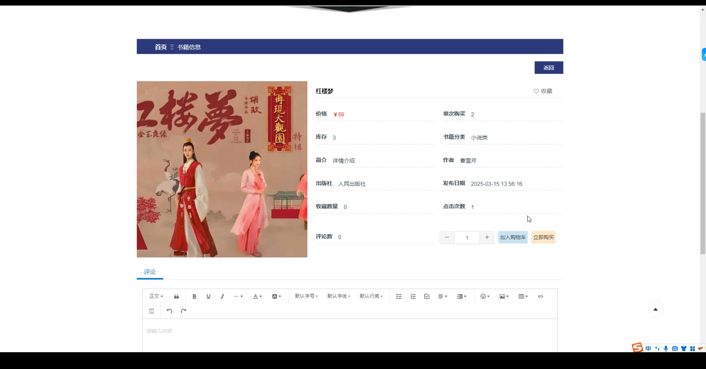Select the 评论 tab
The image size is (706, 369).
[x=150, y=272]
